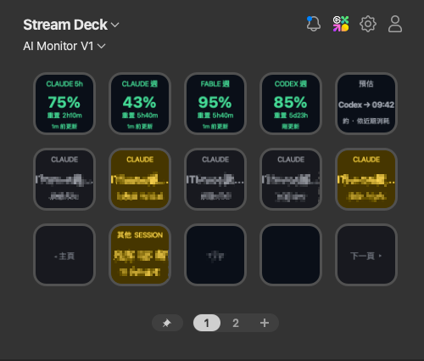
Task: Open the Elgato Marketplace colorful icon
Action: pyautogui.click(x=341, y=24)
